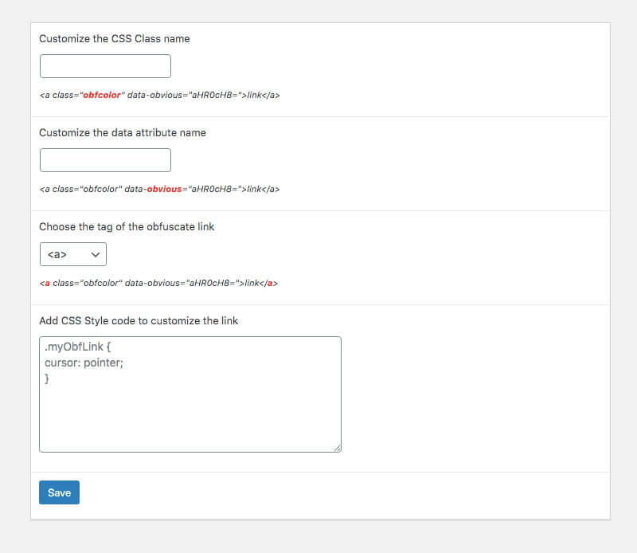637x553 pixels.
Task: Click the red 'obfcolor' example text
Action: pos(102,95)
